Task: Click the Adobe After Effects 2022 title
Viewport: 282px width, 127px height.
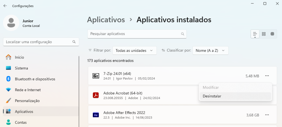Action: click(124, 113)
